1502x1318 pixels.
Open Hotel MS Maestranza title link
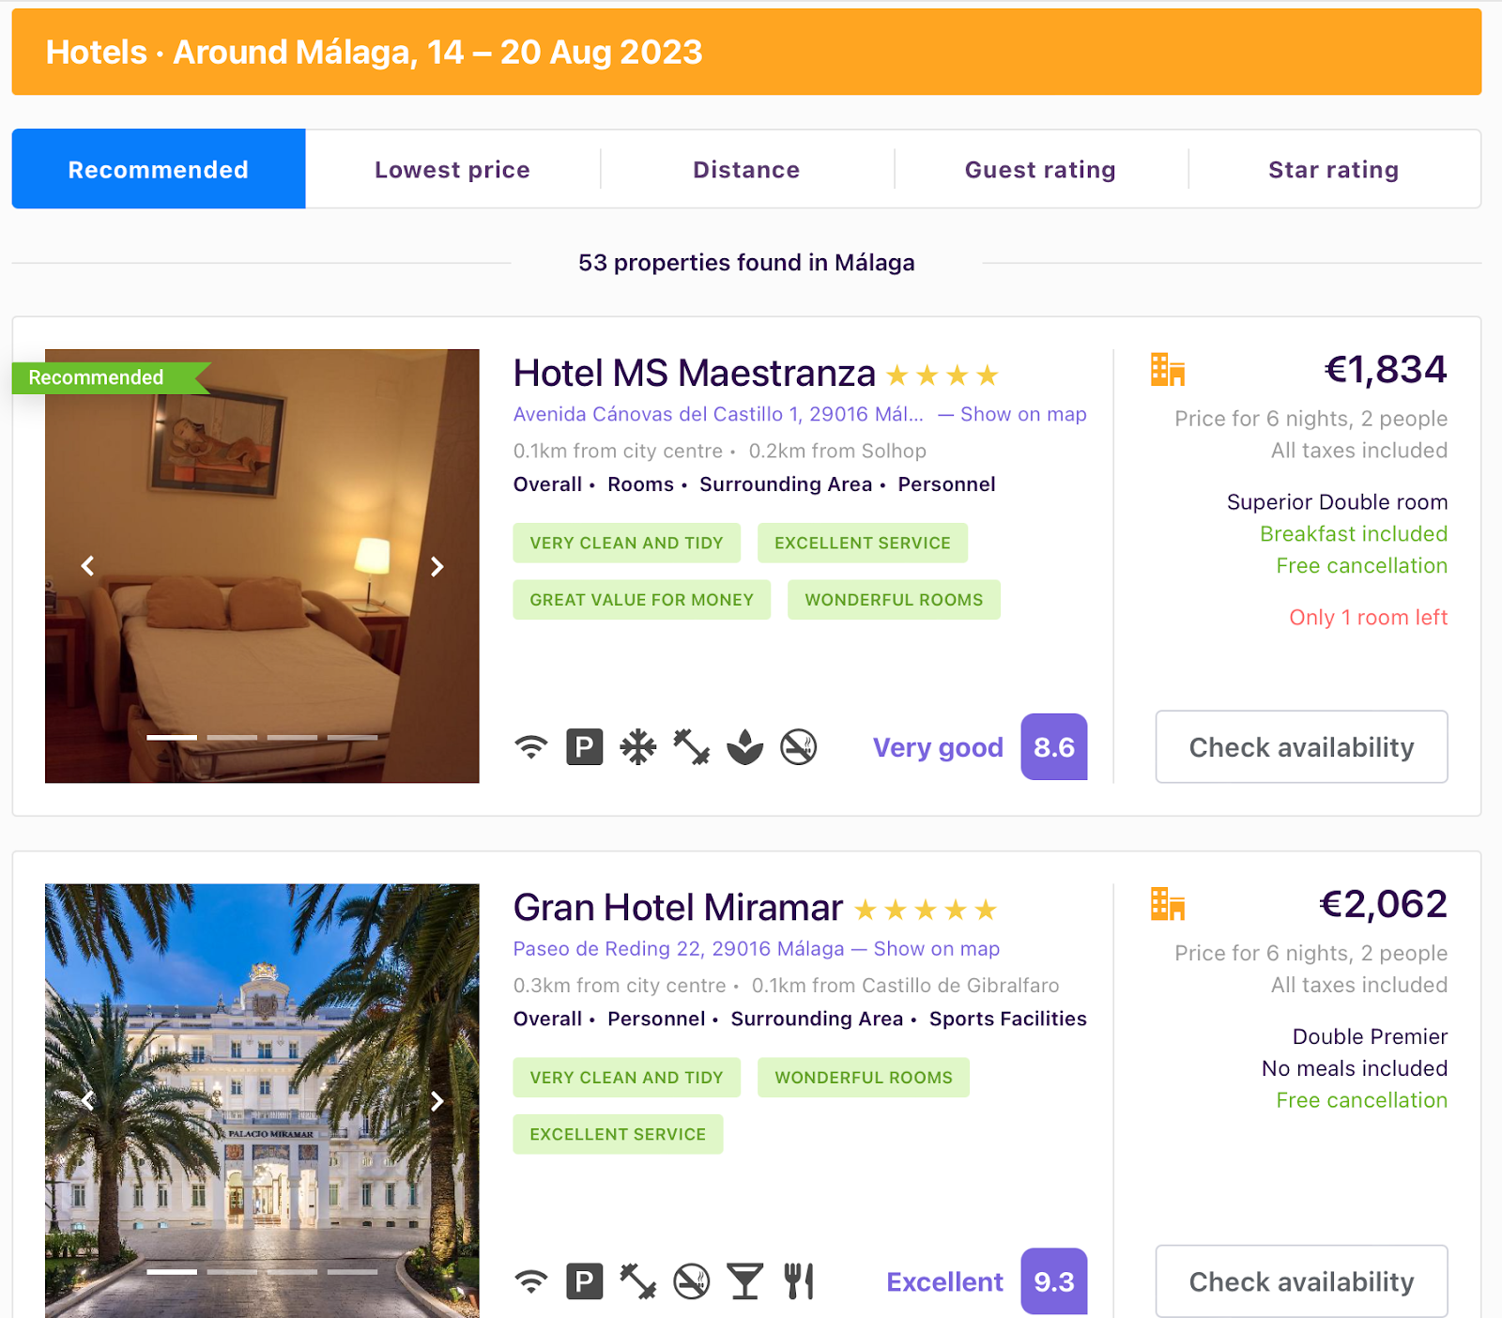point(694,373)
